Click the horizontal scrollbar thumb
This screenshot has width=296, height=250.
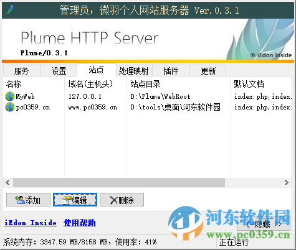119,182
